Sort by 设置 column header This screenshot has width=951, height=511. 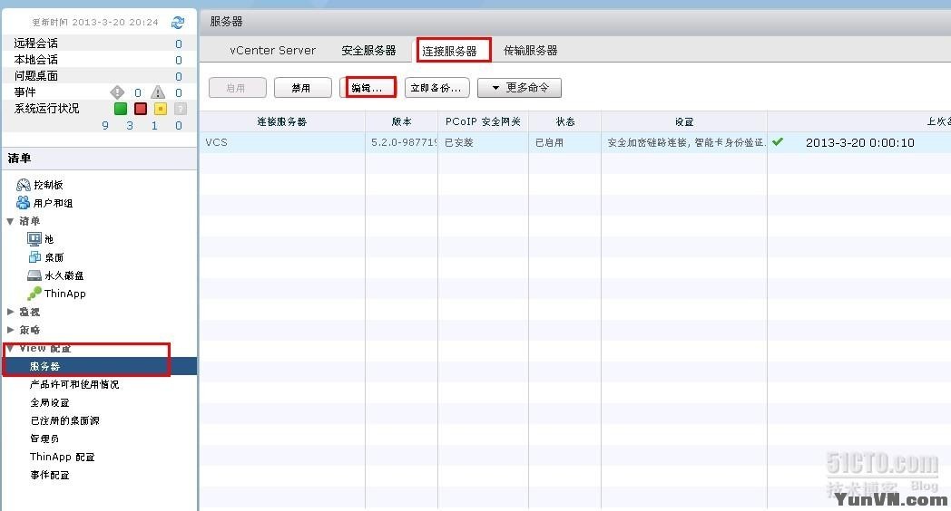684,121
